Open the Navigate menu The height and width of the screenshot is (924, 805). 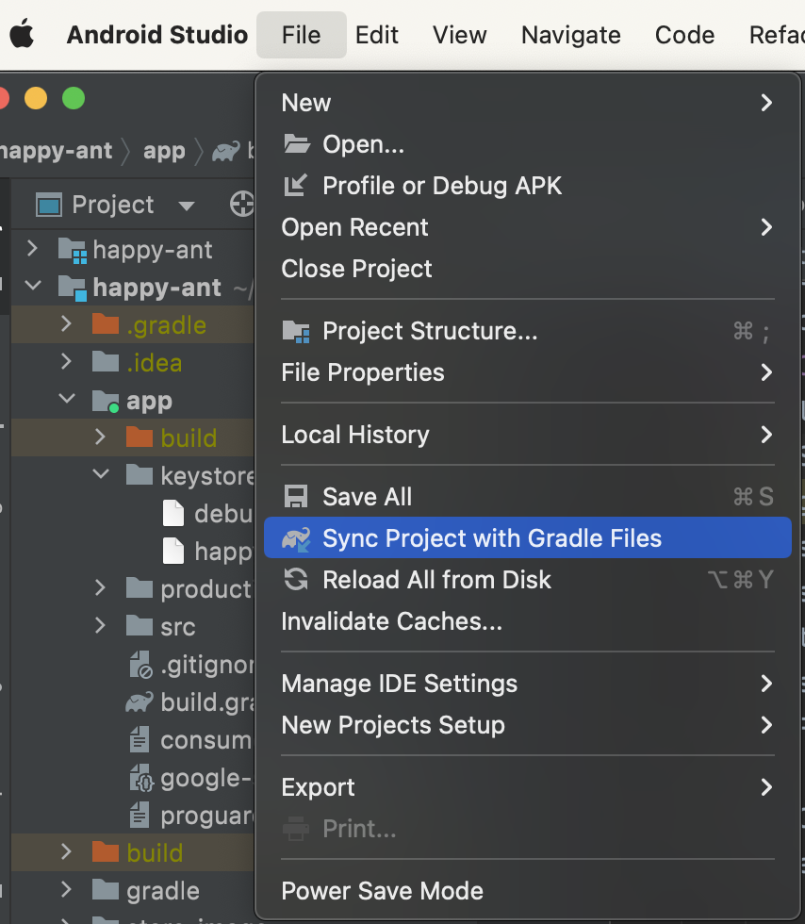pos(570,35)
